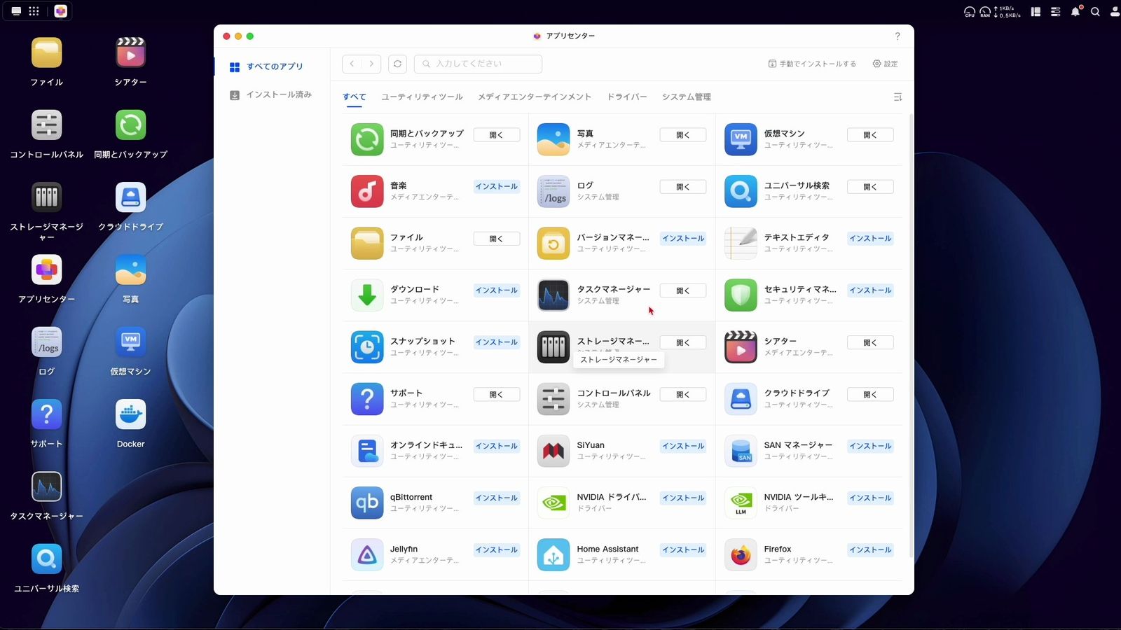The width and height of the screenshot is (1121, 630).
Task: Click the セキュリティマネージャー shield icon
Action: click(741, 295)
